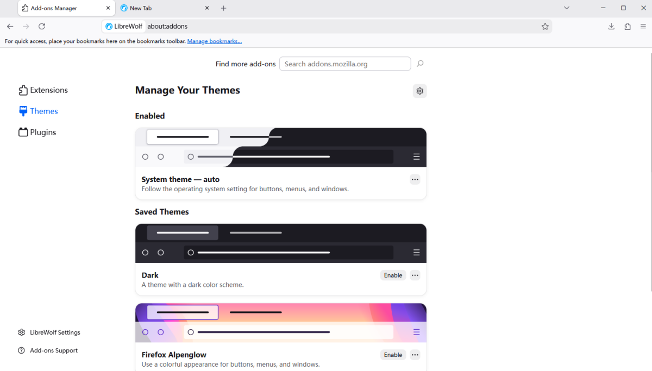Screen dimensions: 652x371
Task: Bookmark this page with the star icon
Action: point(545,26)
